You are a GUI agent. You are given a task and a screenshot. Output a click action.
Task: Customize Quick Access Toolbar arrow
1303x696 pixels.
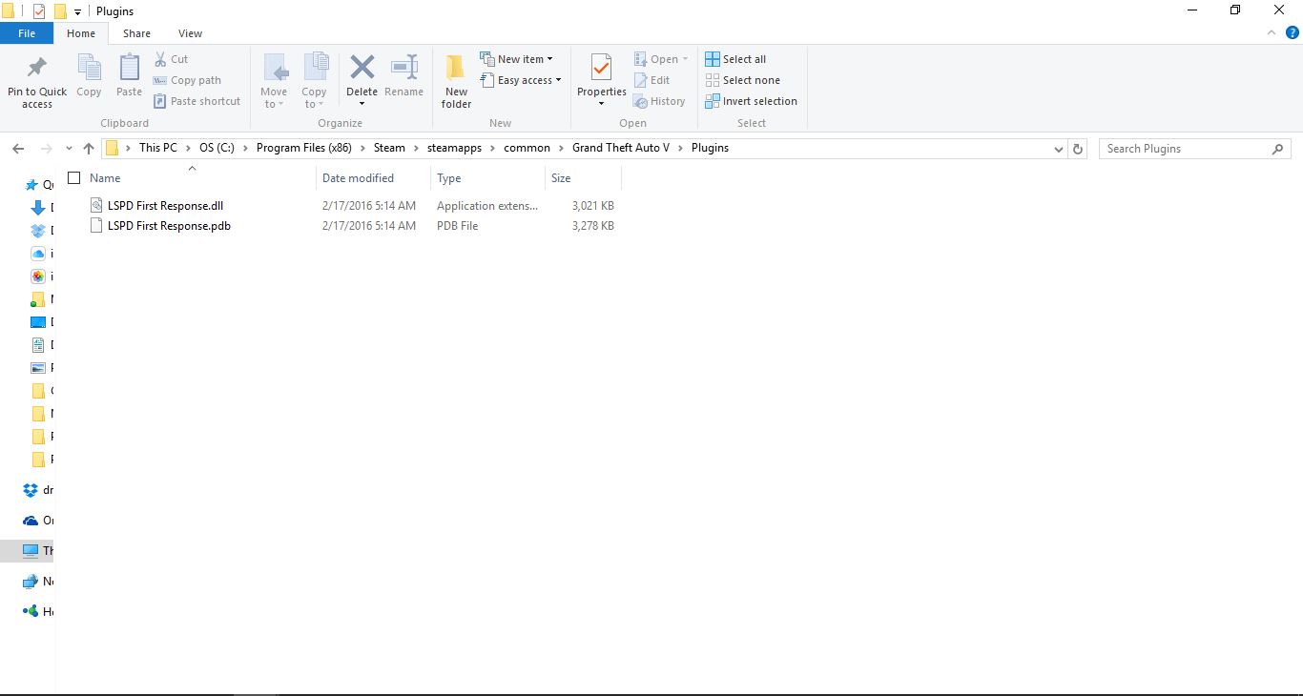point(77,11)
